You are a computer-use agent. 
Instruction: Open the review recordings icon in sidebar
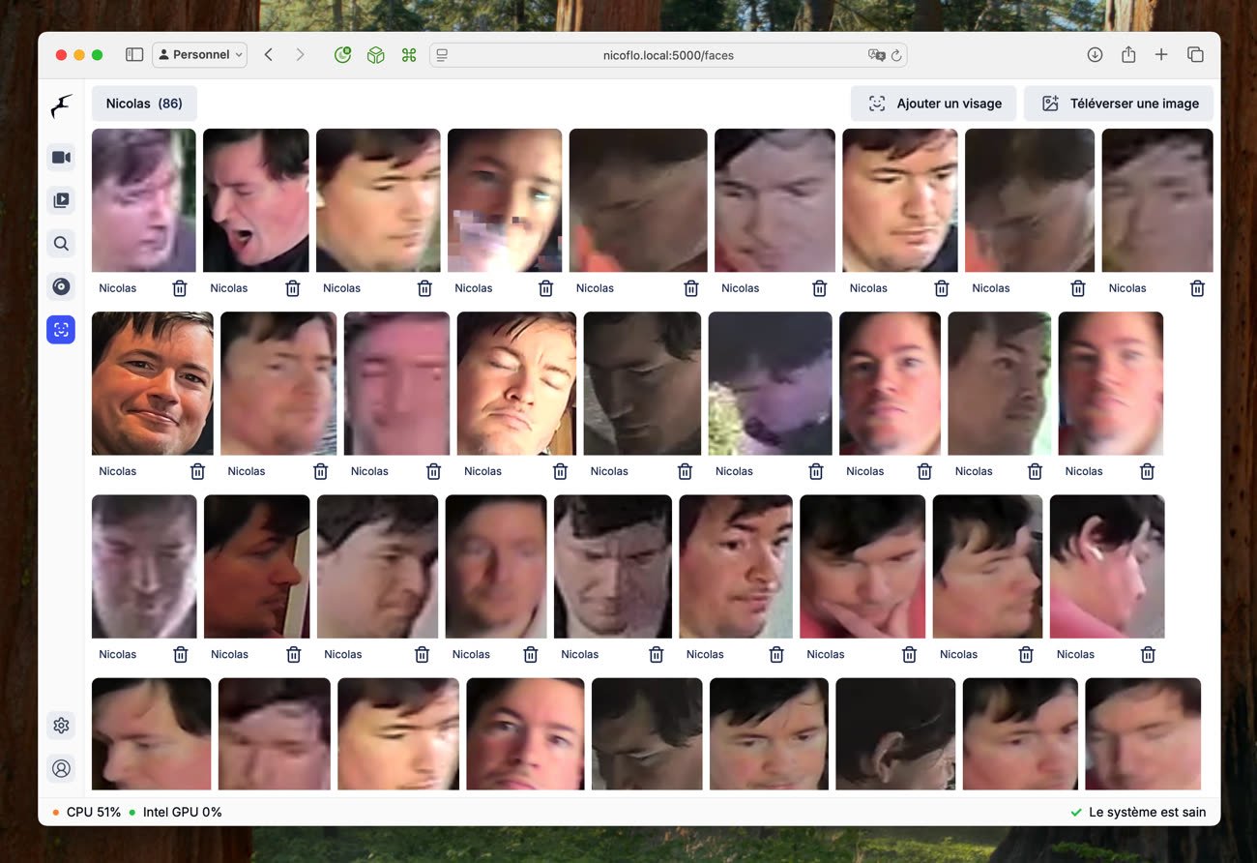pos(61,200)
